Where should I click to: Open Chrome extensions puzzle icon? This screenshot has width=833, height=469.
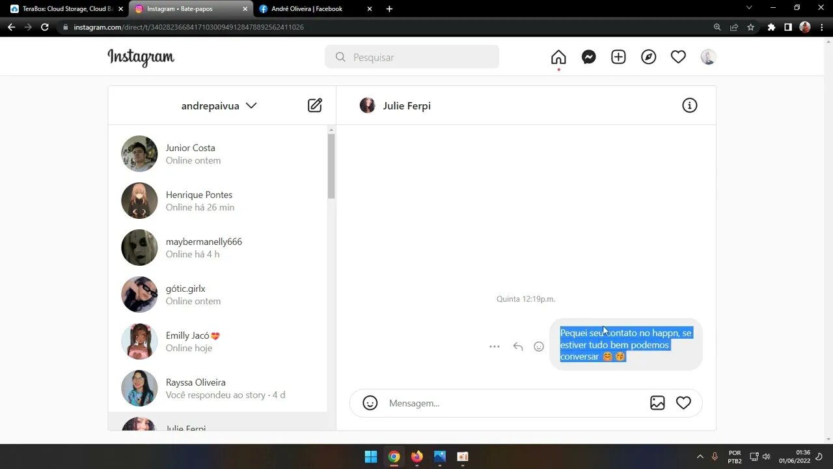point(772,27)
